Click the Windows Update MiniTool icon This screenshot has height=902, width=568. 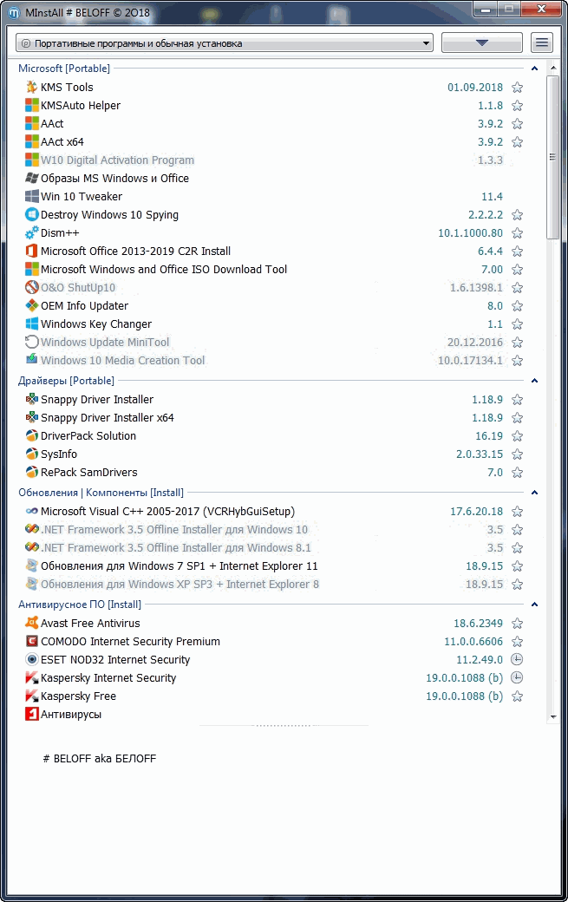click(x=31, y=343)
